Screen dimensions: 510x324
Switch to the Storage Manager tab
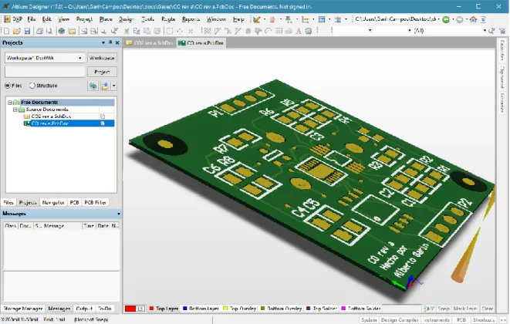pyautogui.click(x=23, y=309)
